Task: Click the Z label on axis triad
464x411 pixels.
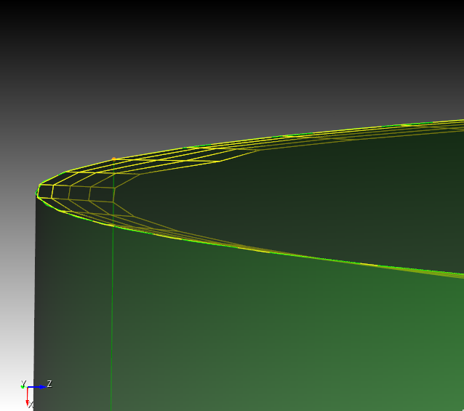Action: 49,383
